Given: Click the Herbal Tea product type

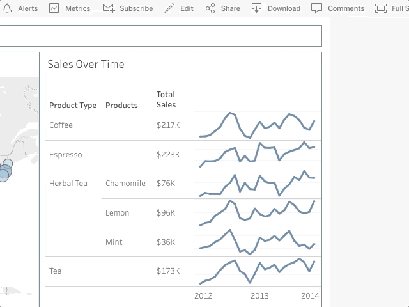Looking at the screenshot, I should (x=68, y=184).
